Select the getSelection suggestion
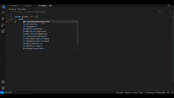 pyautogui.click(x=50, y=24)
